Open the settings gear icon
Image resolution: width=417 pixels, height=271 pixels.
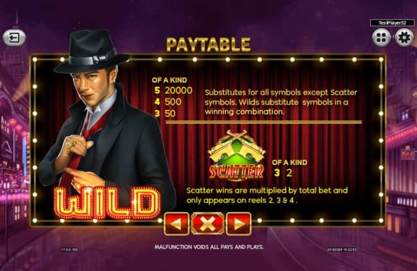(404, 37)
